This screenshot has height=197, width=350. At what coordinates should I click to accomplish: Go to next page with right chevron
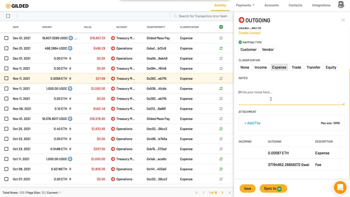[x=222, y=192]
